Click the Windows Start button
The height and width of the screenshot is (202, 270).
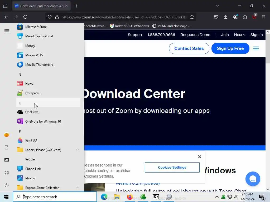pyautogui.click(x=6, y=197)
